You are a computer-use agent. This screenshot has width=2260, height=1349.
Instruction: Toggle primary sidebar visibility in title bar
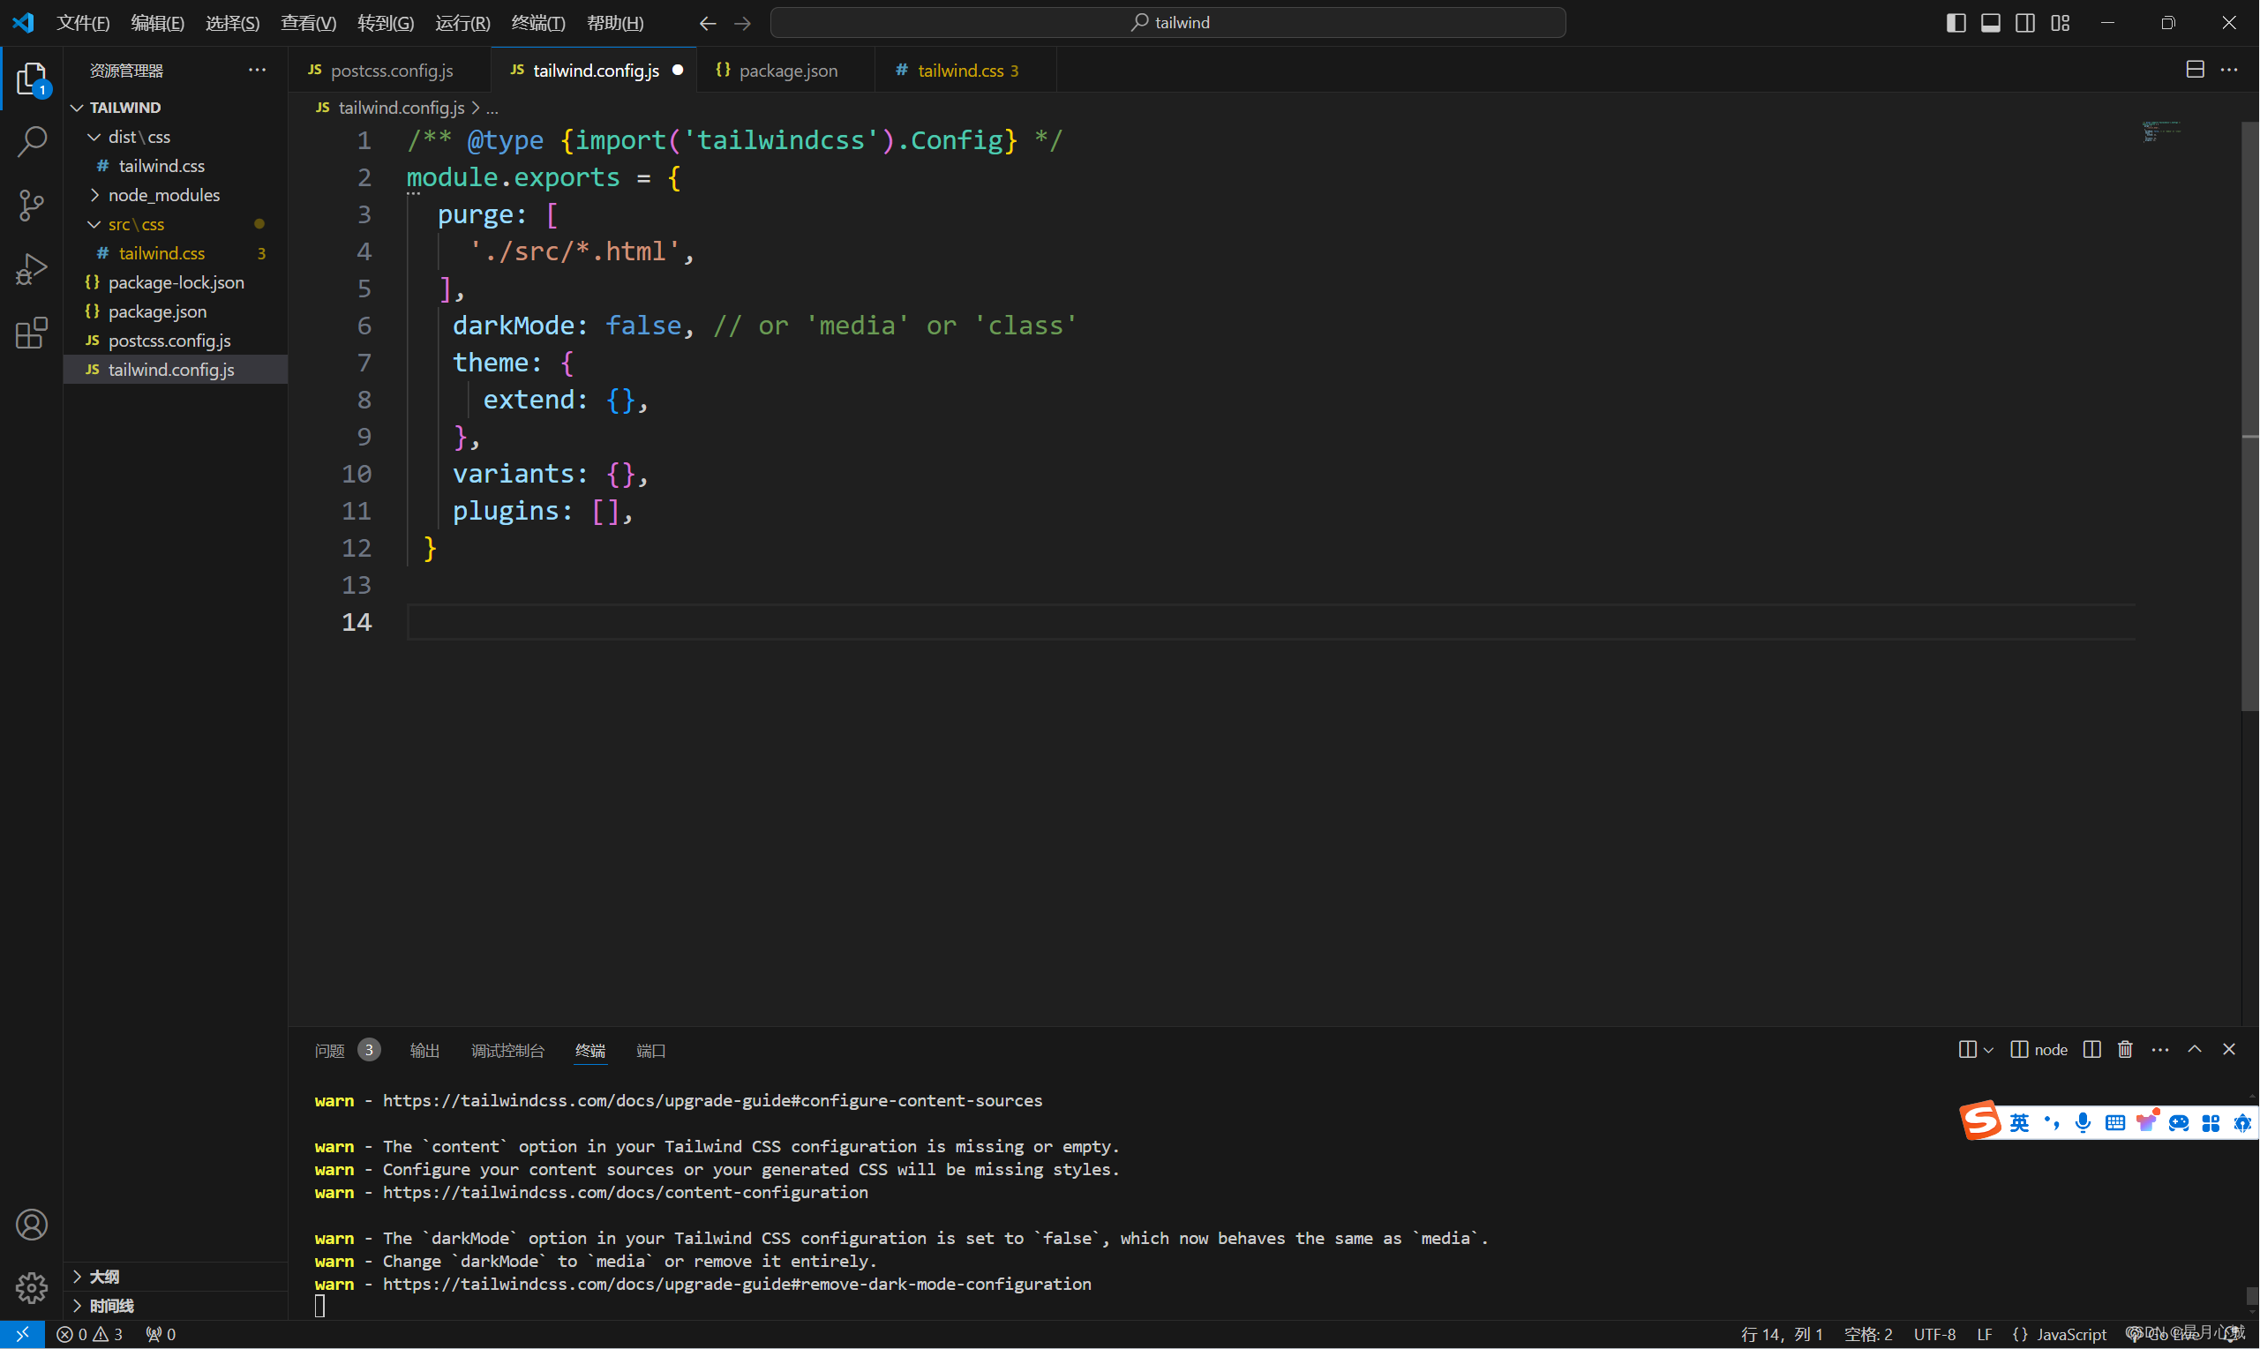[x=1956, y=23]
